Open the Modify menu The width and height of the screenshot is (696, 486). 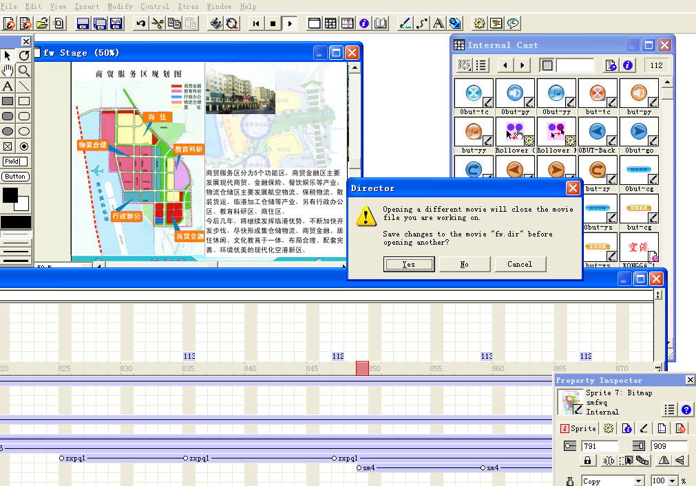click(120, 6)
